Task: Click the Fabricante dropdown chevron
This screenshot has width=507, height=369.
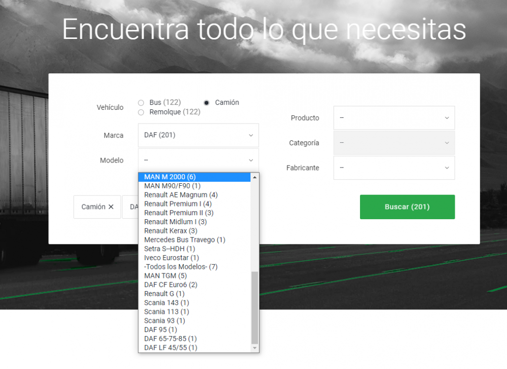Action: pyautogui.click(x=447, y=168)
